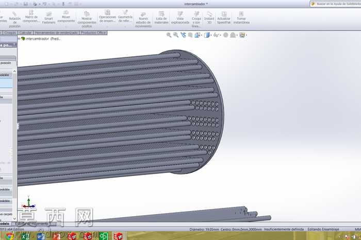The image size is (361, 240).
Task: Open Herramientas de renderizado tab
Action: (x=56, y=33)
